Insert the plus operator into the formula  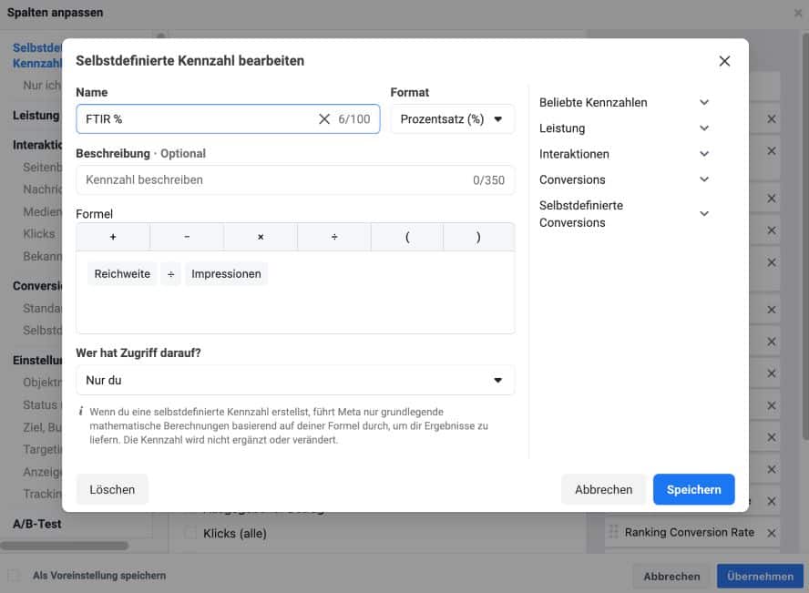[x=113, y=237]
